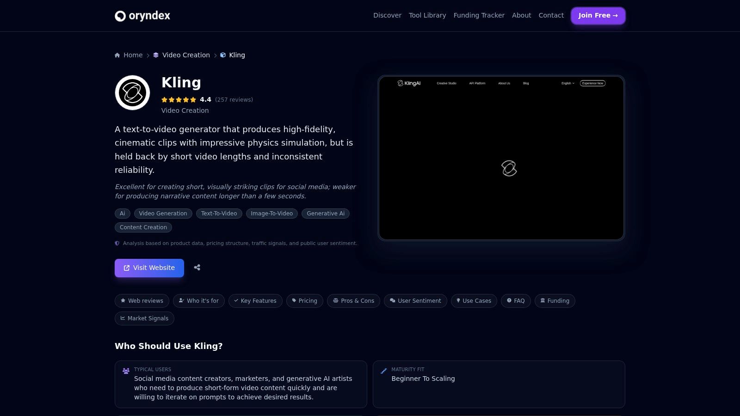Open the Contact page

551,15
